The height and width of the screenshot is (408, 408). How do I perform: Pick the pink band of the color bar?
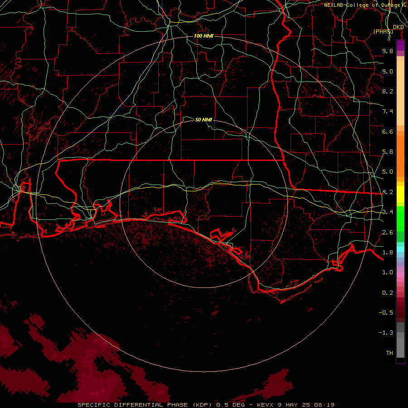coord(400,275)
